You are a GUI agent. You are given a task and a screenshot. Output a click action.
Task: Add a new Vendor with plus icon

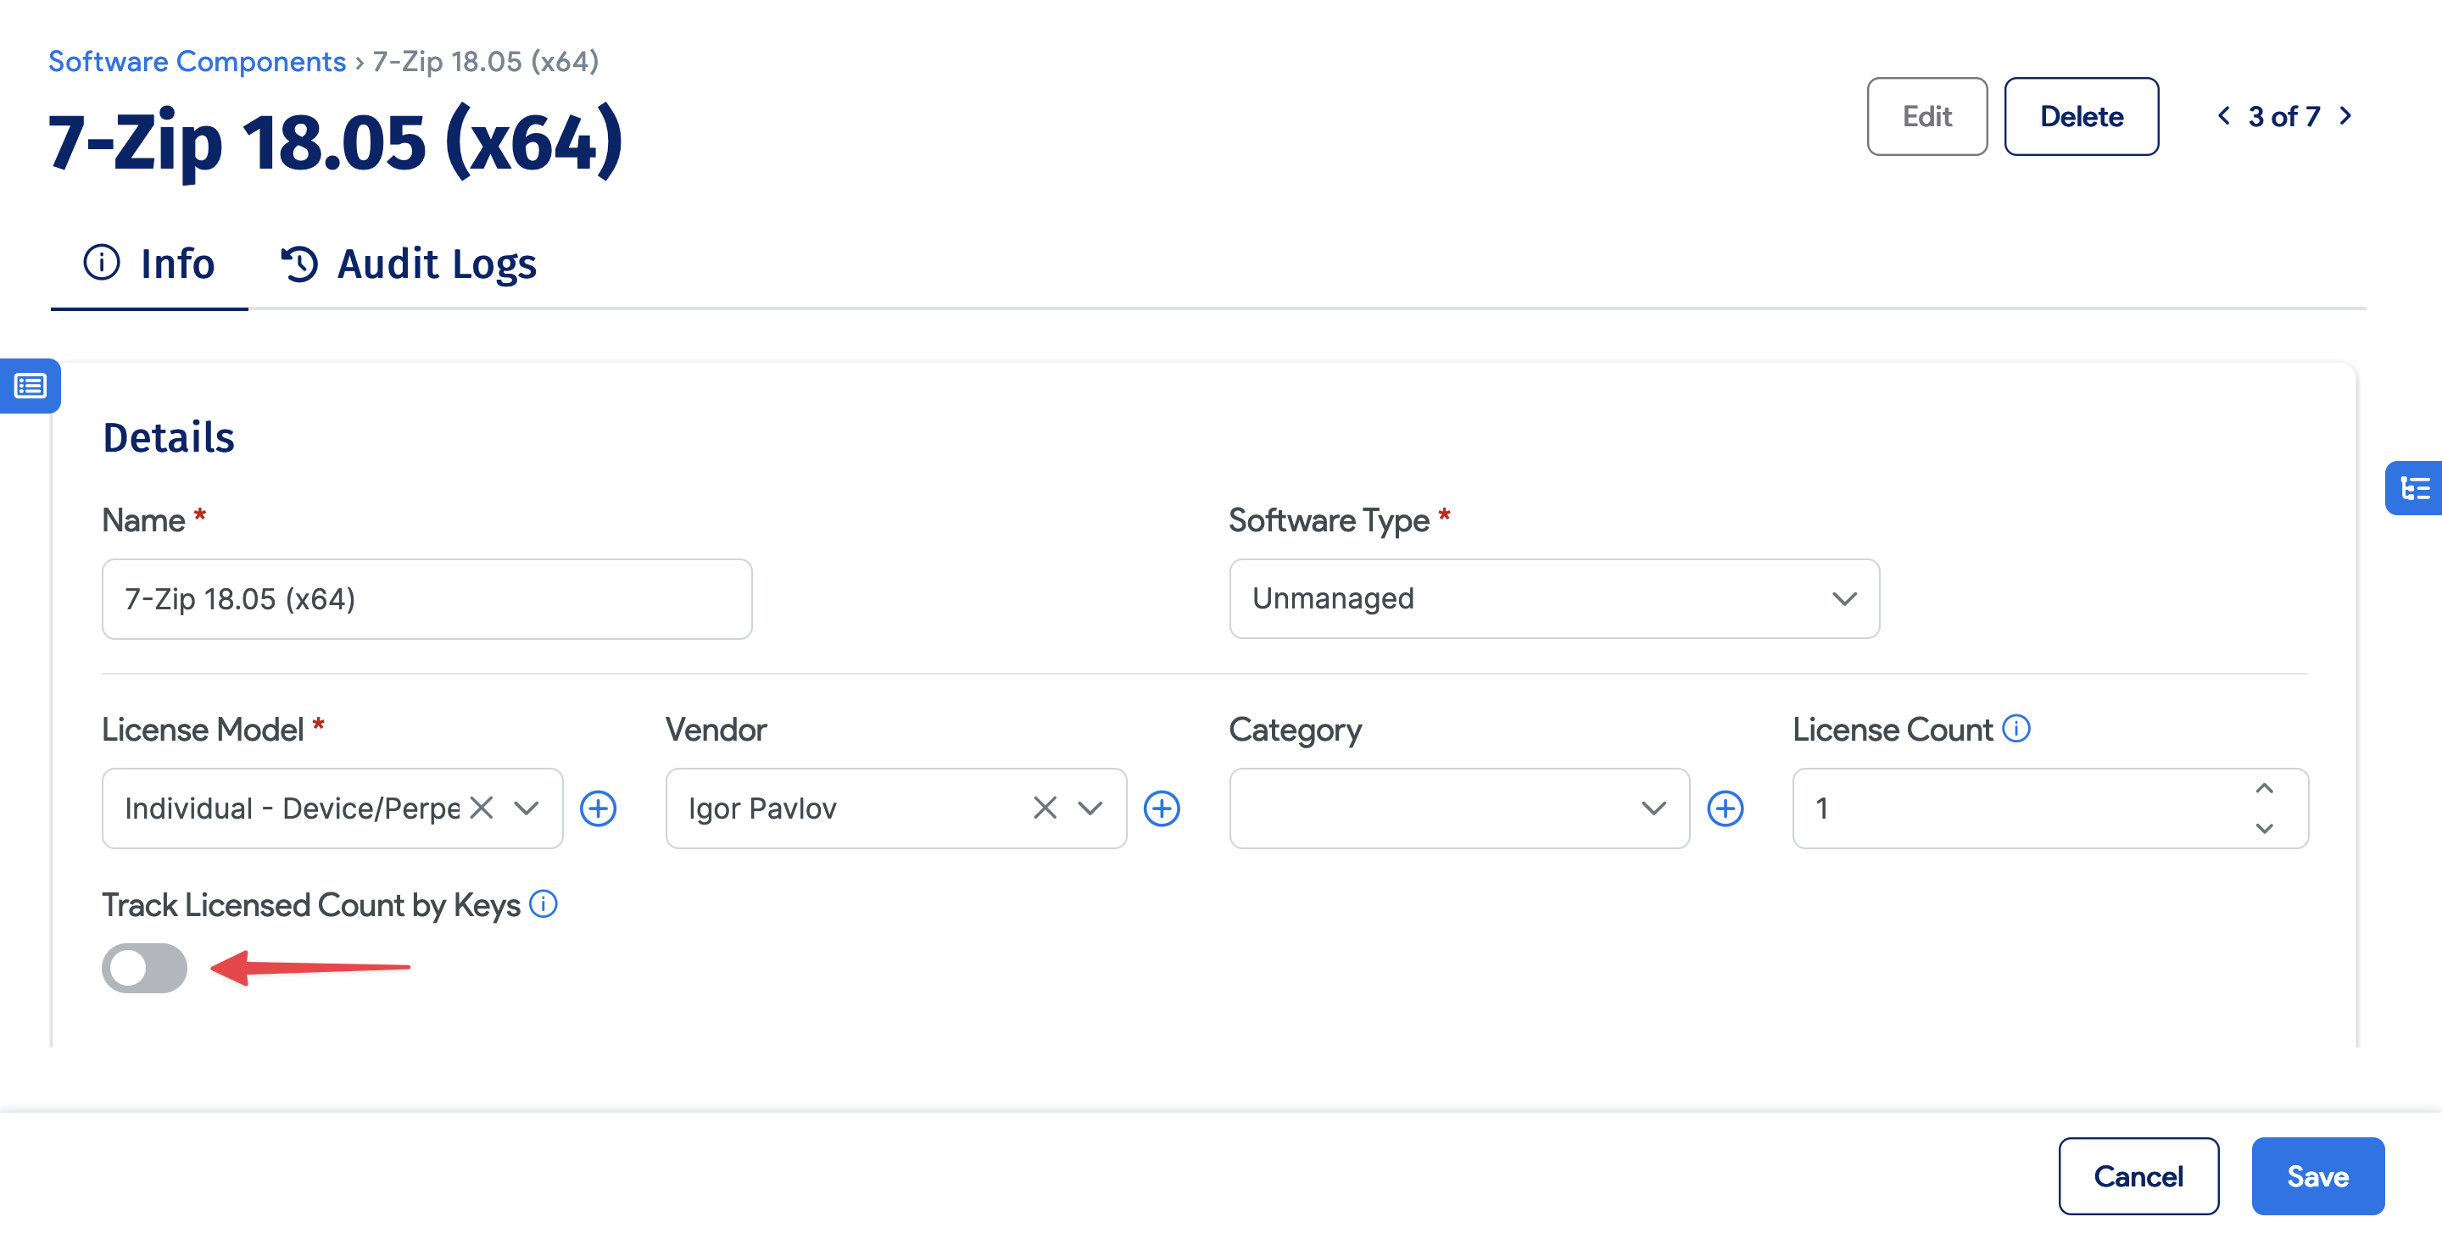[1162, 808]
